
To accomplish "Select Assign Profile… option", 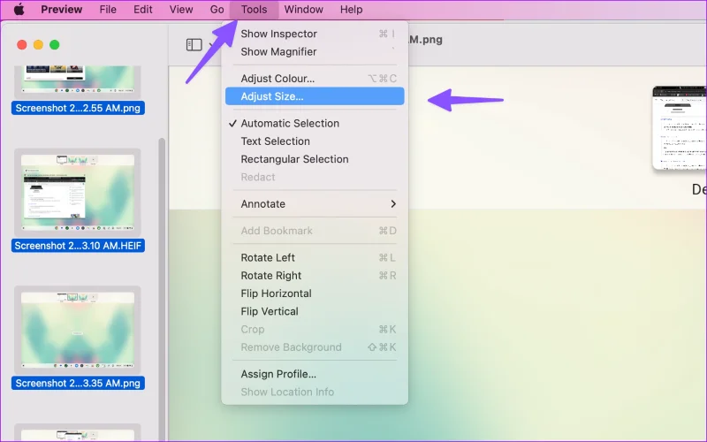I will 315,374.
